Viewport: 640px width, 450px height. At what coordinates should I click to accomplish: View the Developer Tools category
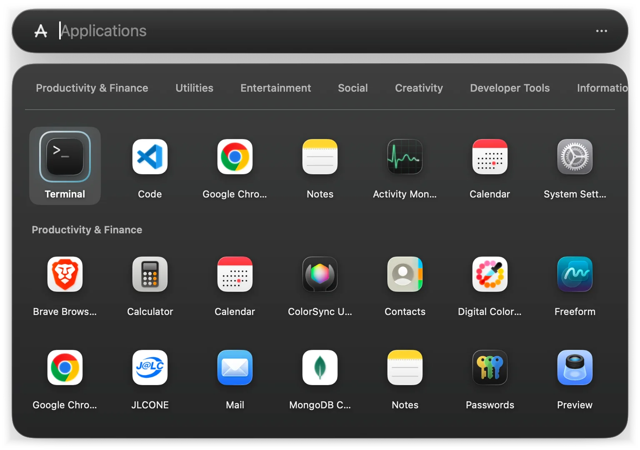click(x=510, y=88)
